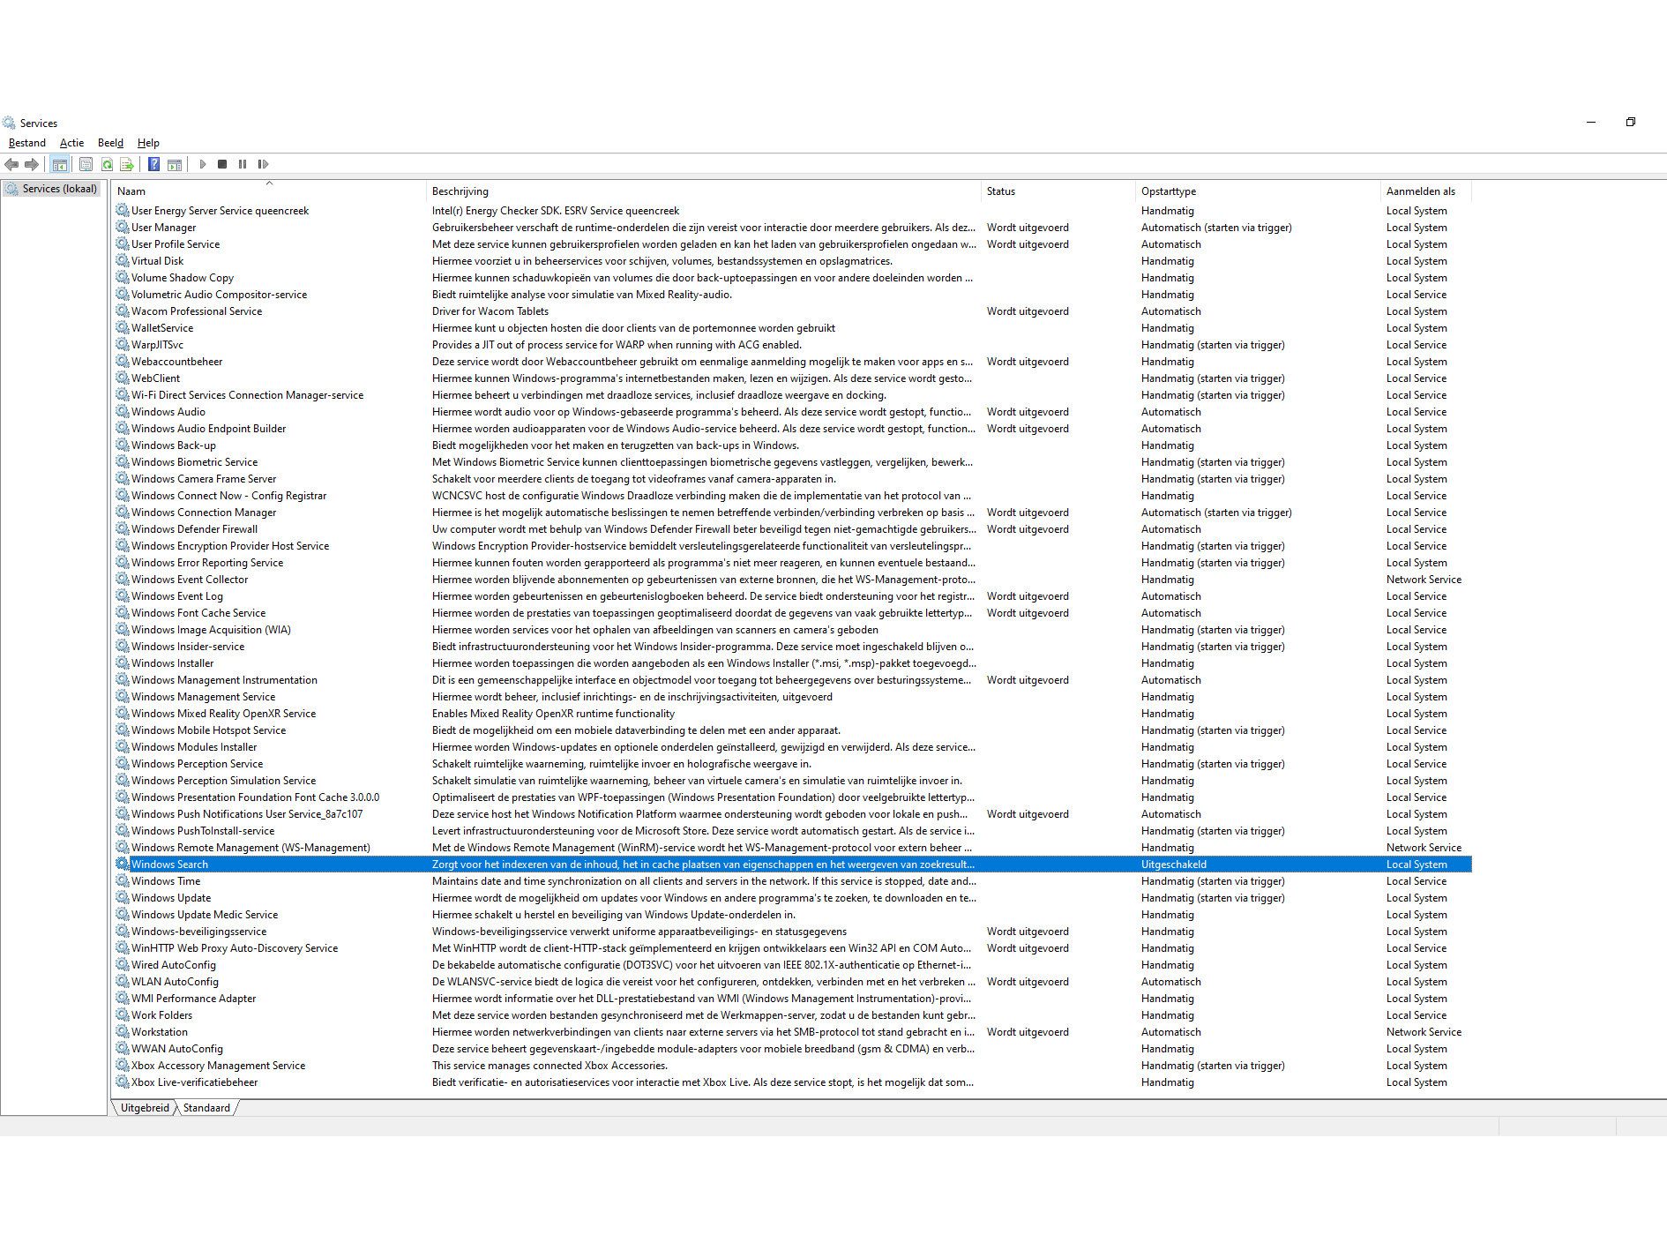Switch to the Uitgebreid tab
The height and width of the screenshot is (1250, 1667).
145,1108
